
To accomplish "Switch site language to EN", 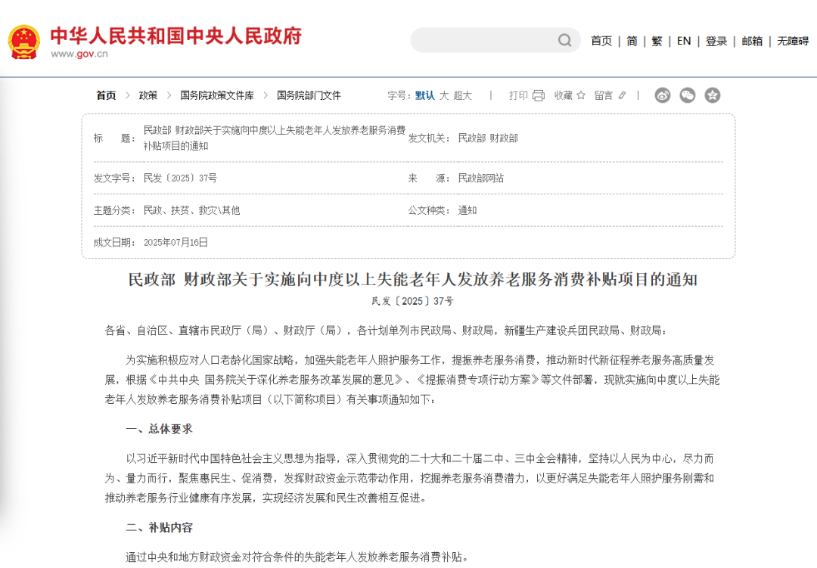I will [683, 41].
